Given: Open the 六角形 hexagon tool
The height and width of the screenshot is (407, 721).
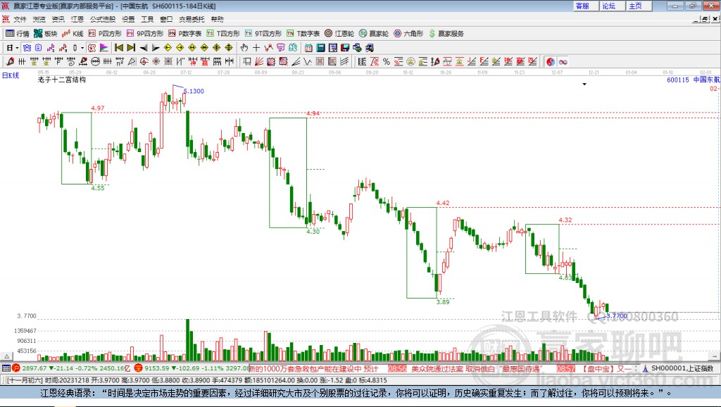Looking at the screenshot, I should 408,34.
